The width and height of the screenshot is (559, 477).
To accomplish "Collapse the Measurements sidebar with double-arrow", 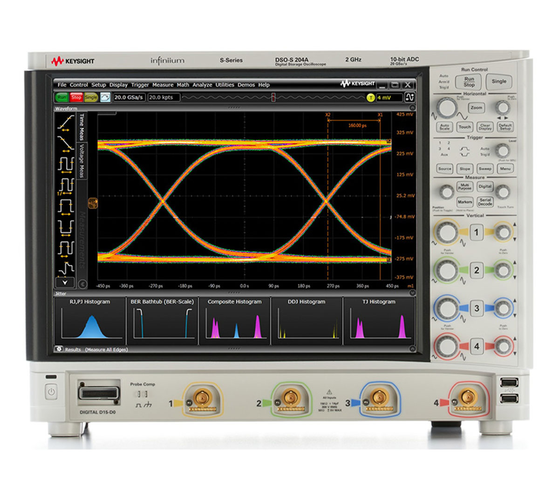I will (x=82, y=283).
